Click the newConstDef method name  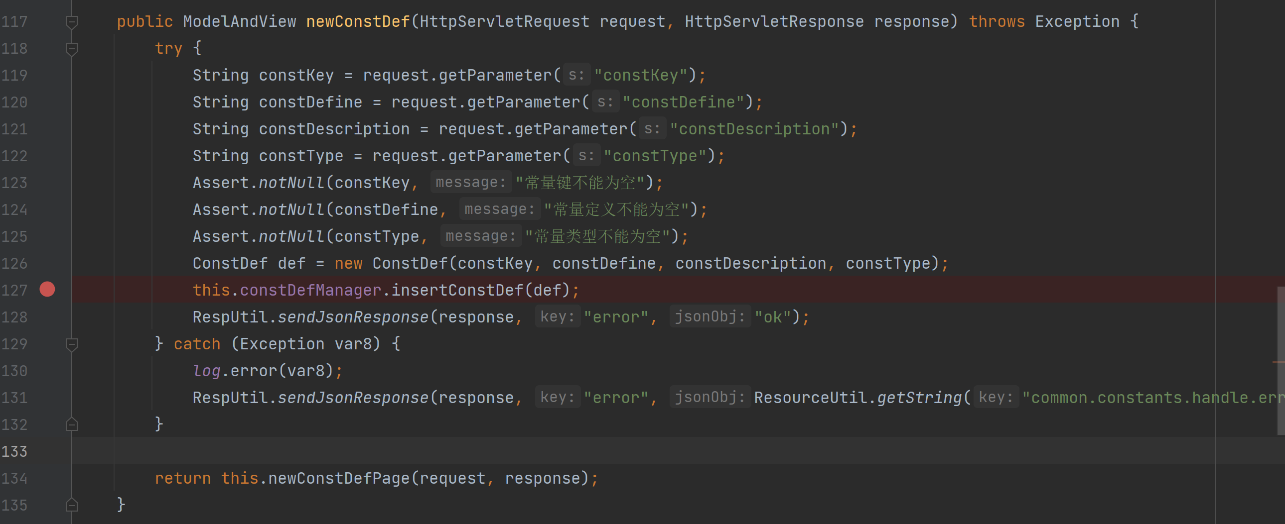[357, 22]
